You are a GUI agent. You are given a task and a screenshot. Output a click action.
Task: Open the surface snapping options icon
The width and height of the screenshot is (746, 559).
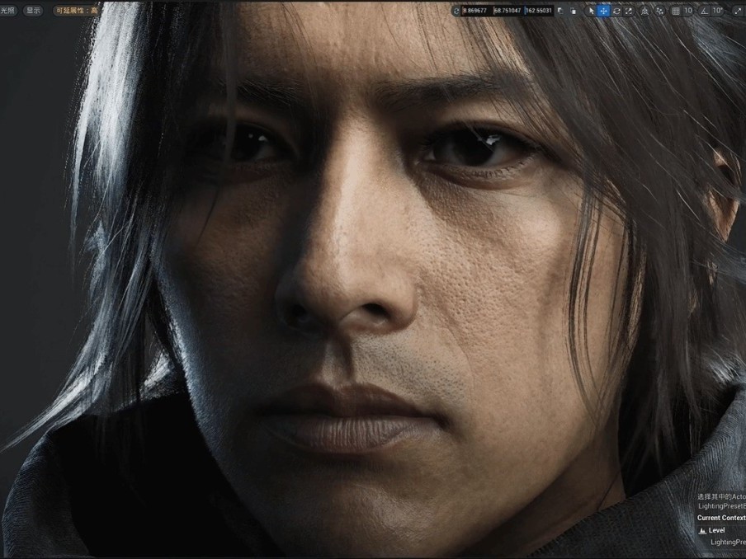(x=659, y=11)
